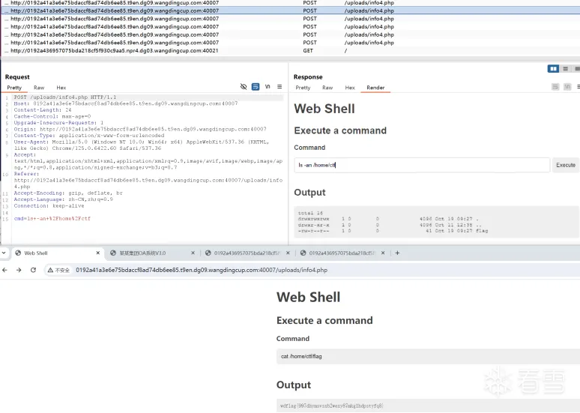Select the Hex tab in Request
Screen dimensions: 580x413
pyautogui.click(x=61, y=88)
